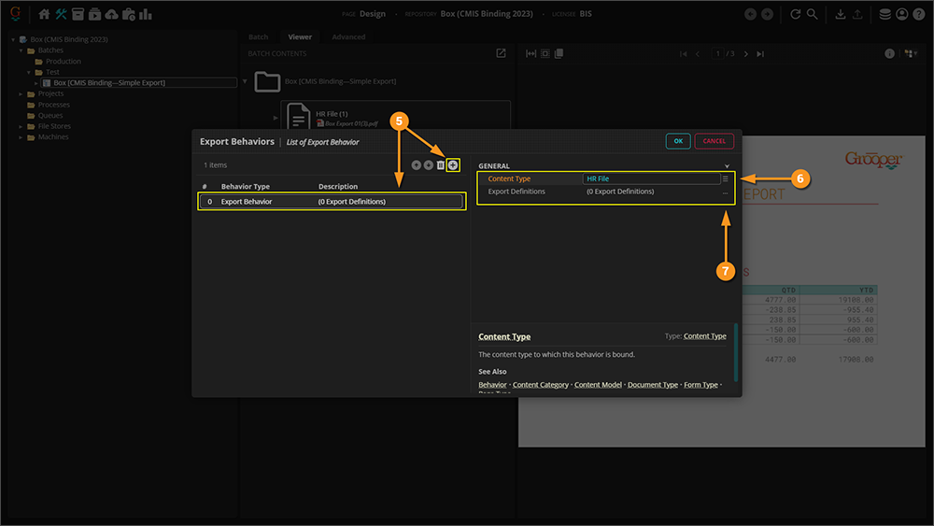Expand the File Stores tree folder
The height and width of the screenshot is (526, 934).
[x=21, y=126]
